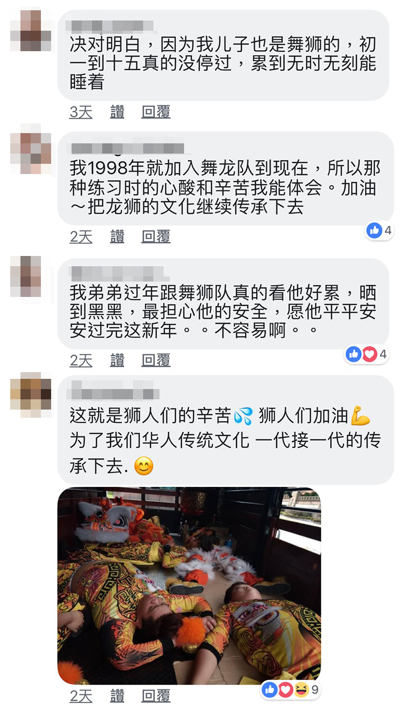The height and width of the screenshot is (708, 409).
Task: Click the blue like icon on the brother lion dance comment
Action: [x=354, y=354]
